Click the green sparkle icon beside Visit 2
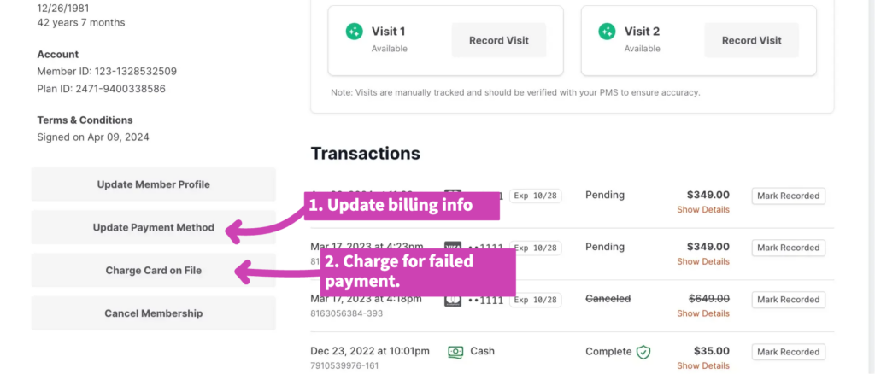Viewport: 875px width, 374px height. [607, 32]
